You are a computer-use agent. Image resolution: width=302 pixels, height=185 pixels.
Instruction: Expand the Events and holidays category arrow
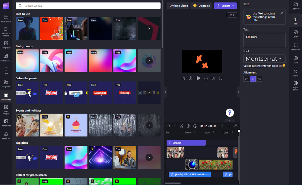pos(149,125)
